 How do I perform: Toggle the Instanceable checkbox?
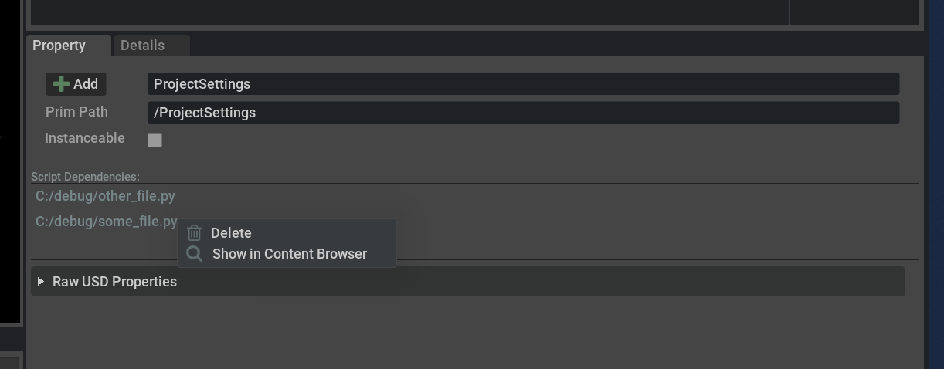tap(155, 140)
